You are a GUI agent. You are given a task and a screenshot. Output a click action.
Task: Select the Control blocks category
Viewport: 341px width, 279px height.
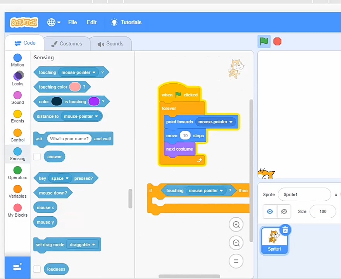17,135
